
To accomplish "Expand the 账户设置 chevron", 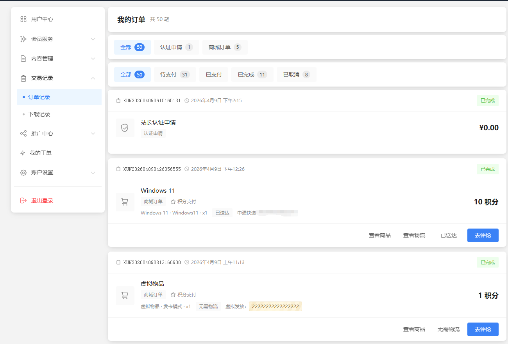I will click(x=93, y=172).
